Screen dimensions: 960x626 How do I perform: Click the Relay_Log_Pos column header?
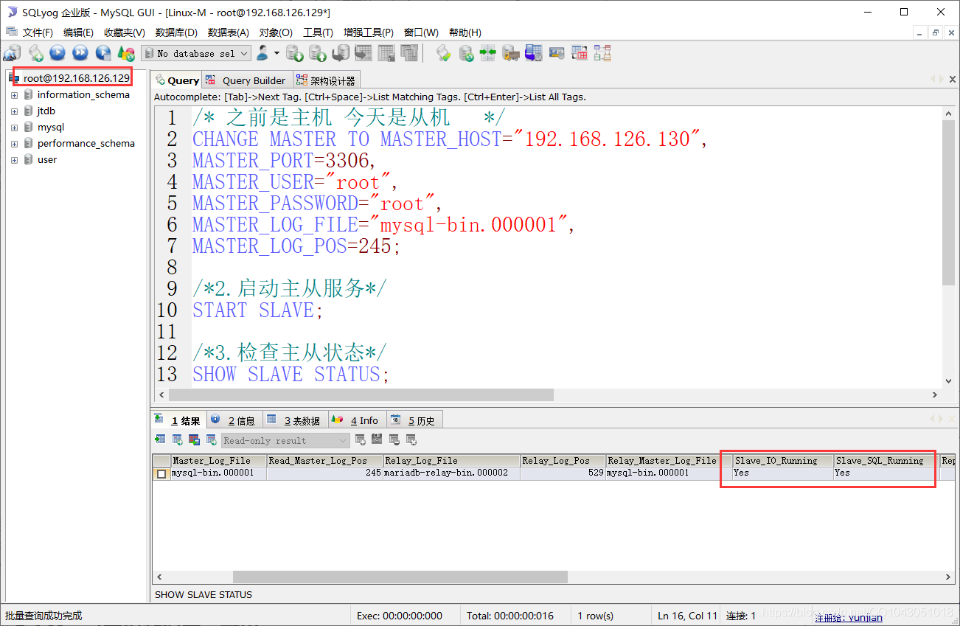point(563,461)
